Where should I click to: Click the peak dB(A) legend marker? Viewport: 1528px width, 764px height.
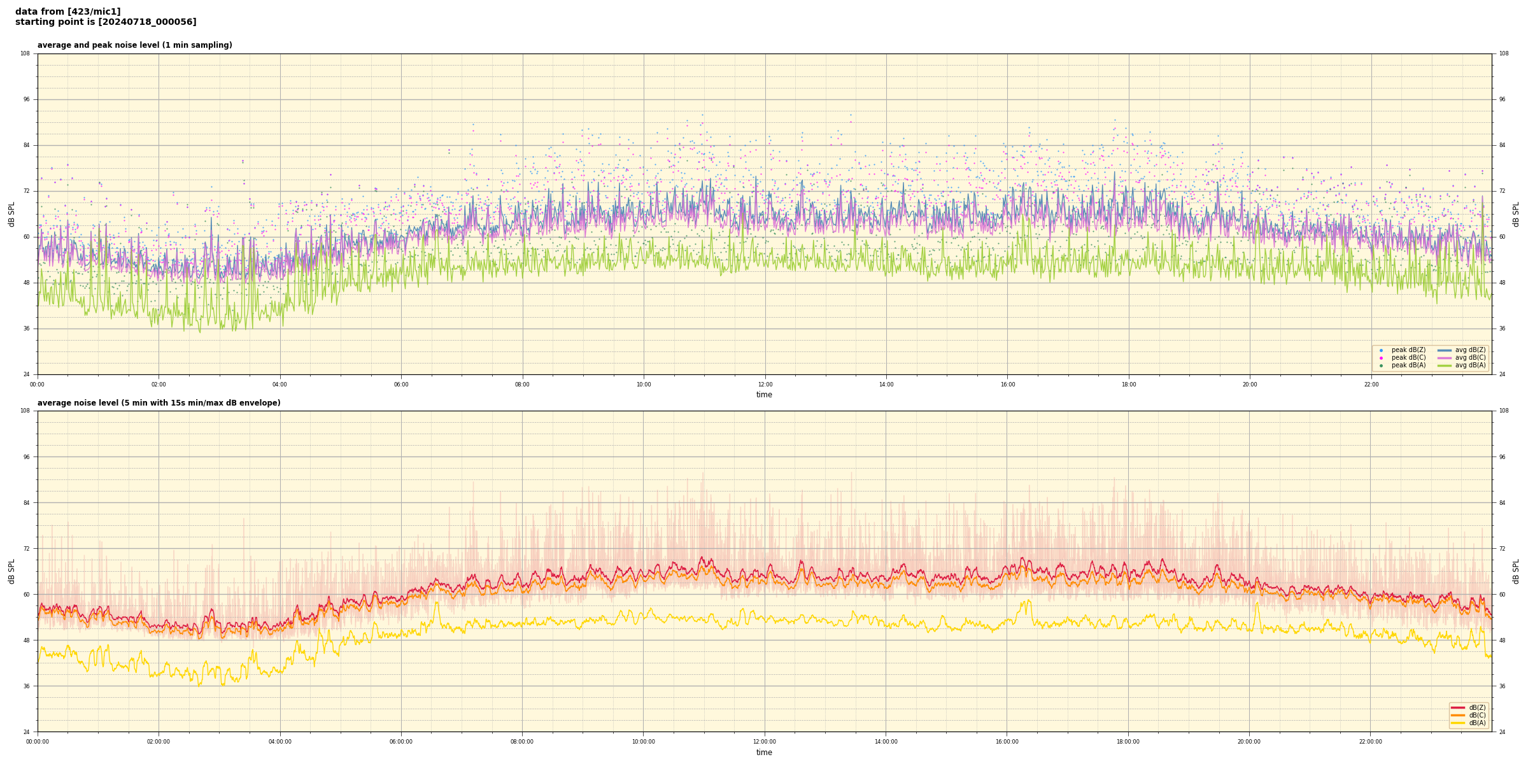point(1381,365)
